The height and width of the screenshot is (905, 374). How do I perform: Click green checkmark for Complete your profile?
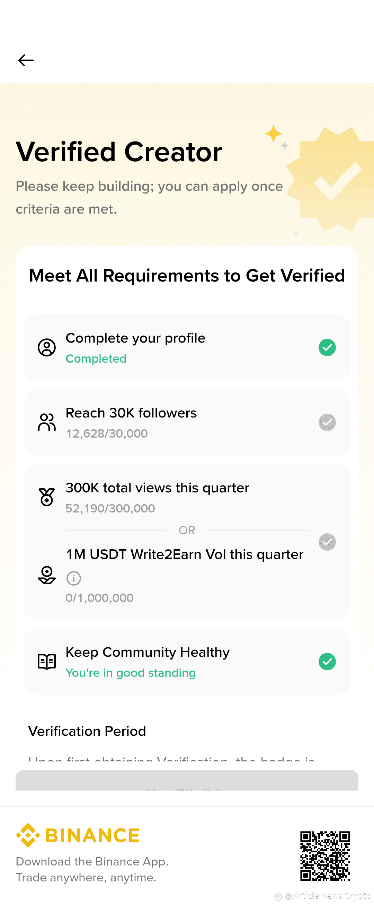click(x=327, y=347)
